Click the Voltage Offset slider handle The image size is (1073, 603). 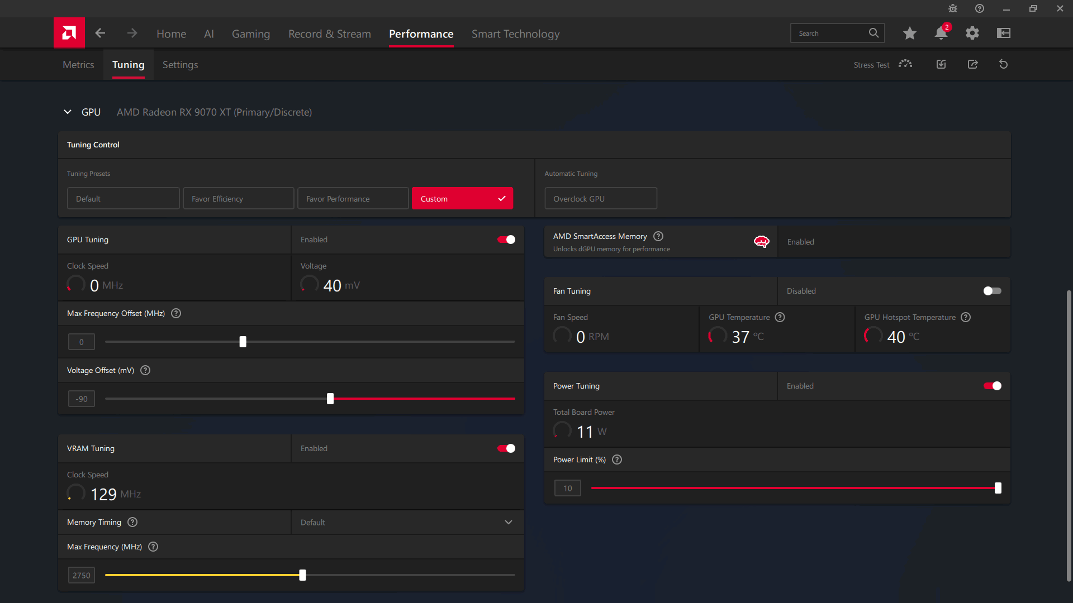330,399
